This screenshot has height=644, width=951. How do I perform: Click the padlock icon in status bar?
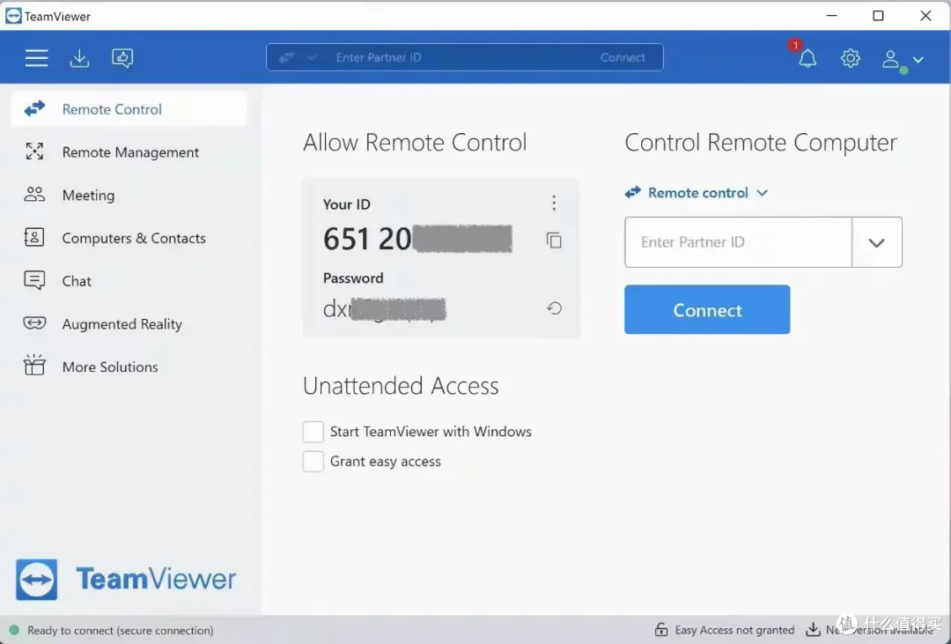point(661,630)
